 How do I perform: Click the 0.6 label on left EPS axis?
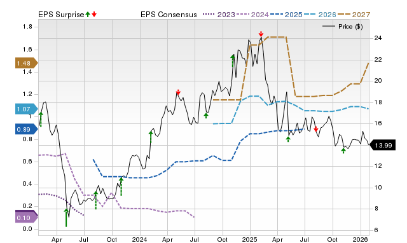[x=27, y=162]
